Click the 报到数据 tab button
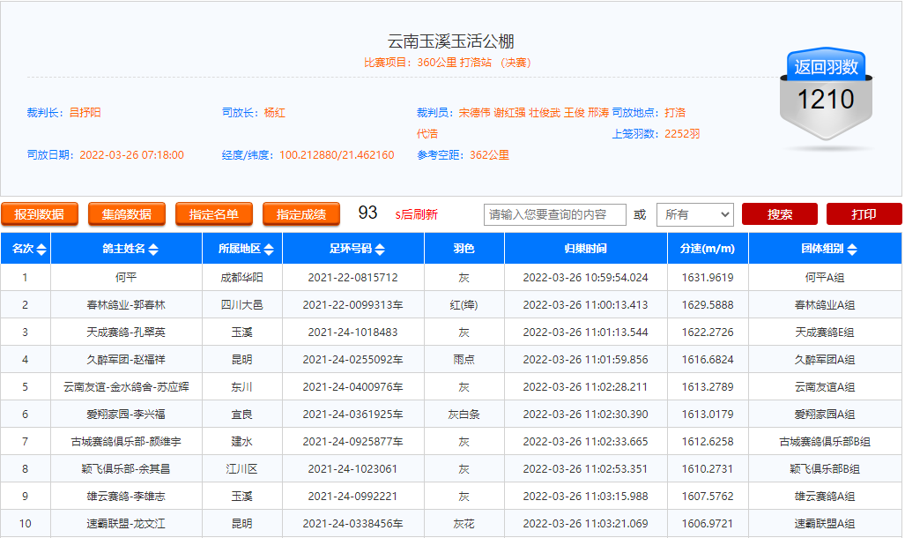The width and height of the screenshot is (905, 538). [x=40, y=214]
